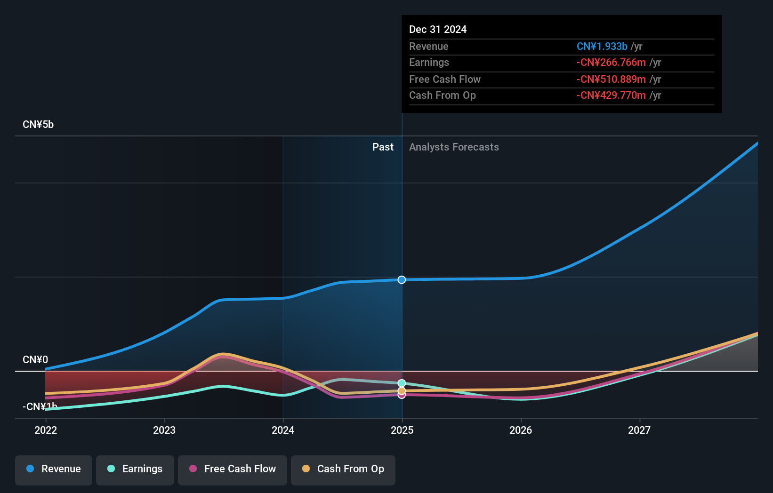Click the CN¥5b y-axis label

click(38, 125)
